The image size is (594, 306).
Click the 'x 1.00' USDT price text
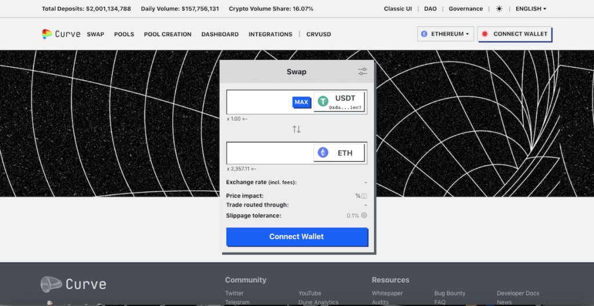point(237,119)
